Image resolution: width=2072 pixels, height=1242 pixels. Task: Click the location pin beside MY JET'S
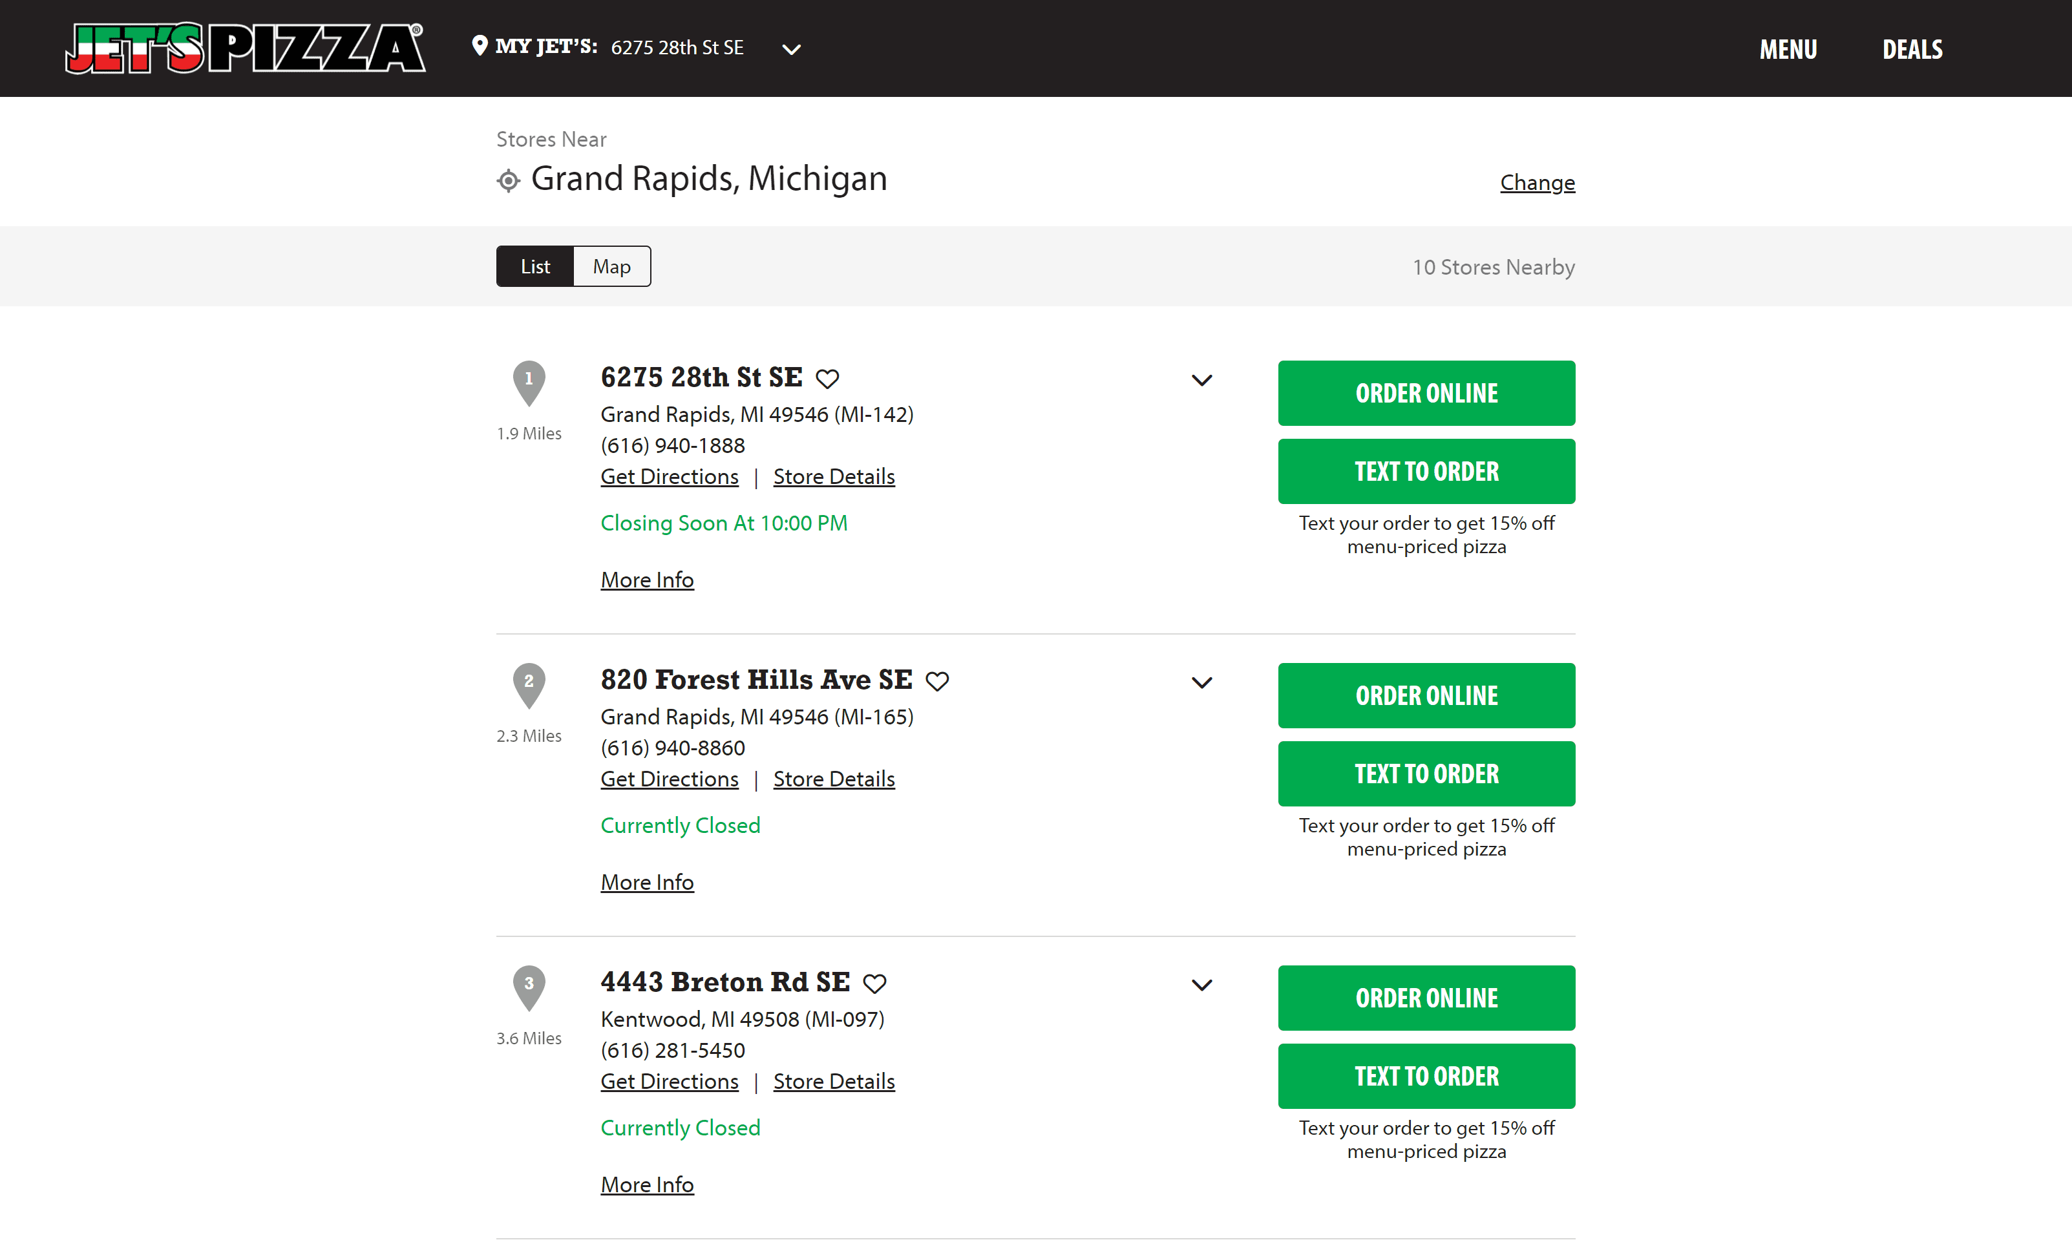479,46
